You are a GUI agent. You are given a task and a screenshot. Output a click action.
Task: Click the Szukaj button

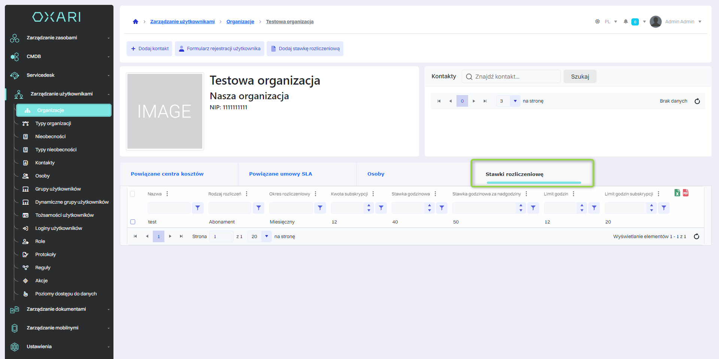tap(580, 77)
